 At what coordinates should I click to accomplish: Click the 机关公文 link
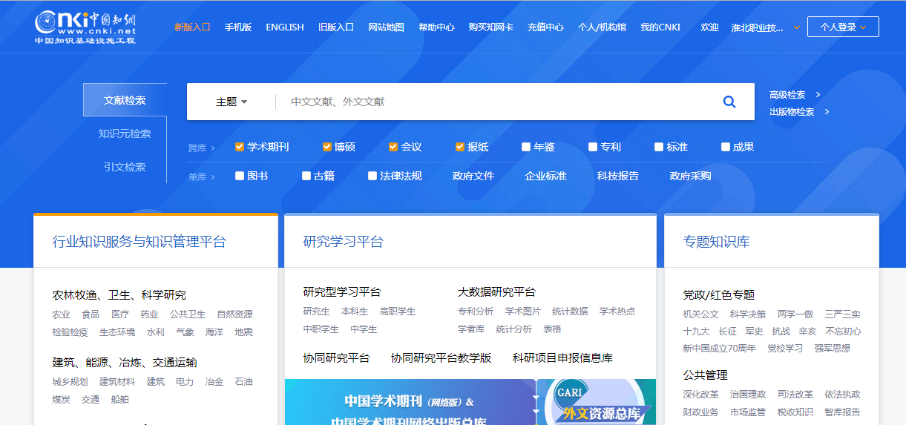[701, 314]
